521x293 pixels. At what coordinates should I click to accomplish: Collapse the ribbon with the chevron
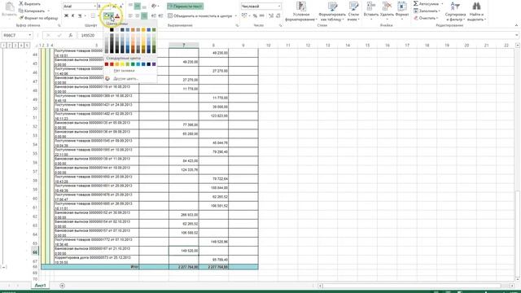tap(516, 25)
